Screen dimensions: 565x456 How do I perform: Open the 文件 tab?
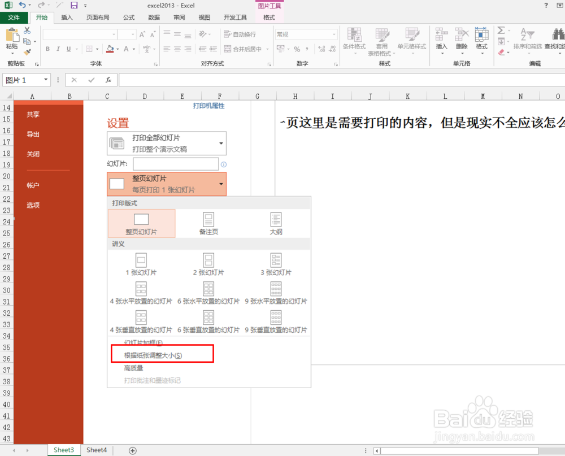tap(14, 18)
